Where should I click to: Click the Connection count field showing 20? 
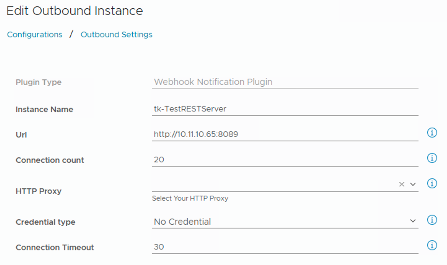point(285,160)
